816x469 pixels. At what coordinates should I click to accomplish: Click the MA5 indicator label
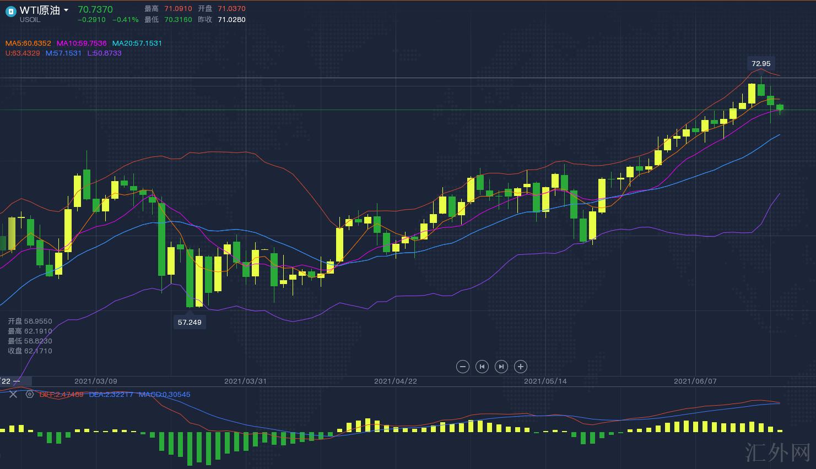coord(28,43)
